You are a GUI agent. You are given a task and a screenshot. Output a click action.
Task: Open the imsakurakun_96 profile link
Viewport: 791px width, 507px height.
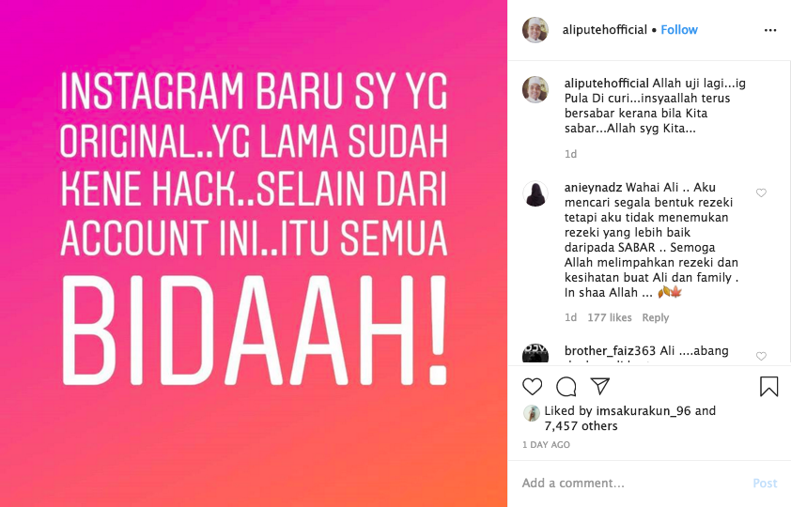coord(644,410)
